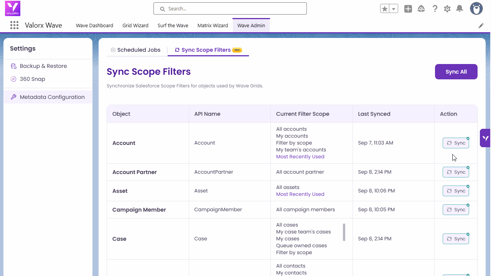Click the Case filter scope scrollbar
Viewport: 491px width, 276px height.
pyautogui.click(x=344, y=232)
